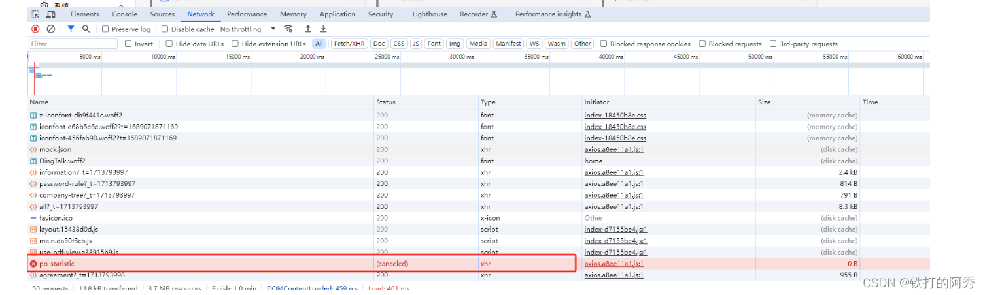
Task: Filter by Other type
Action: [x=582, y=44]
